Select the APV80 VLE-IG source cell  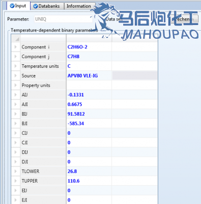[89, 75]
